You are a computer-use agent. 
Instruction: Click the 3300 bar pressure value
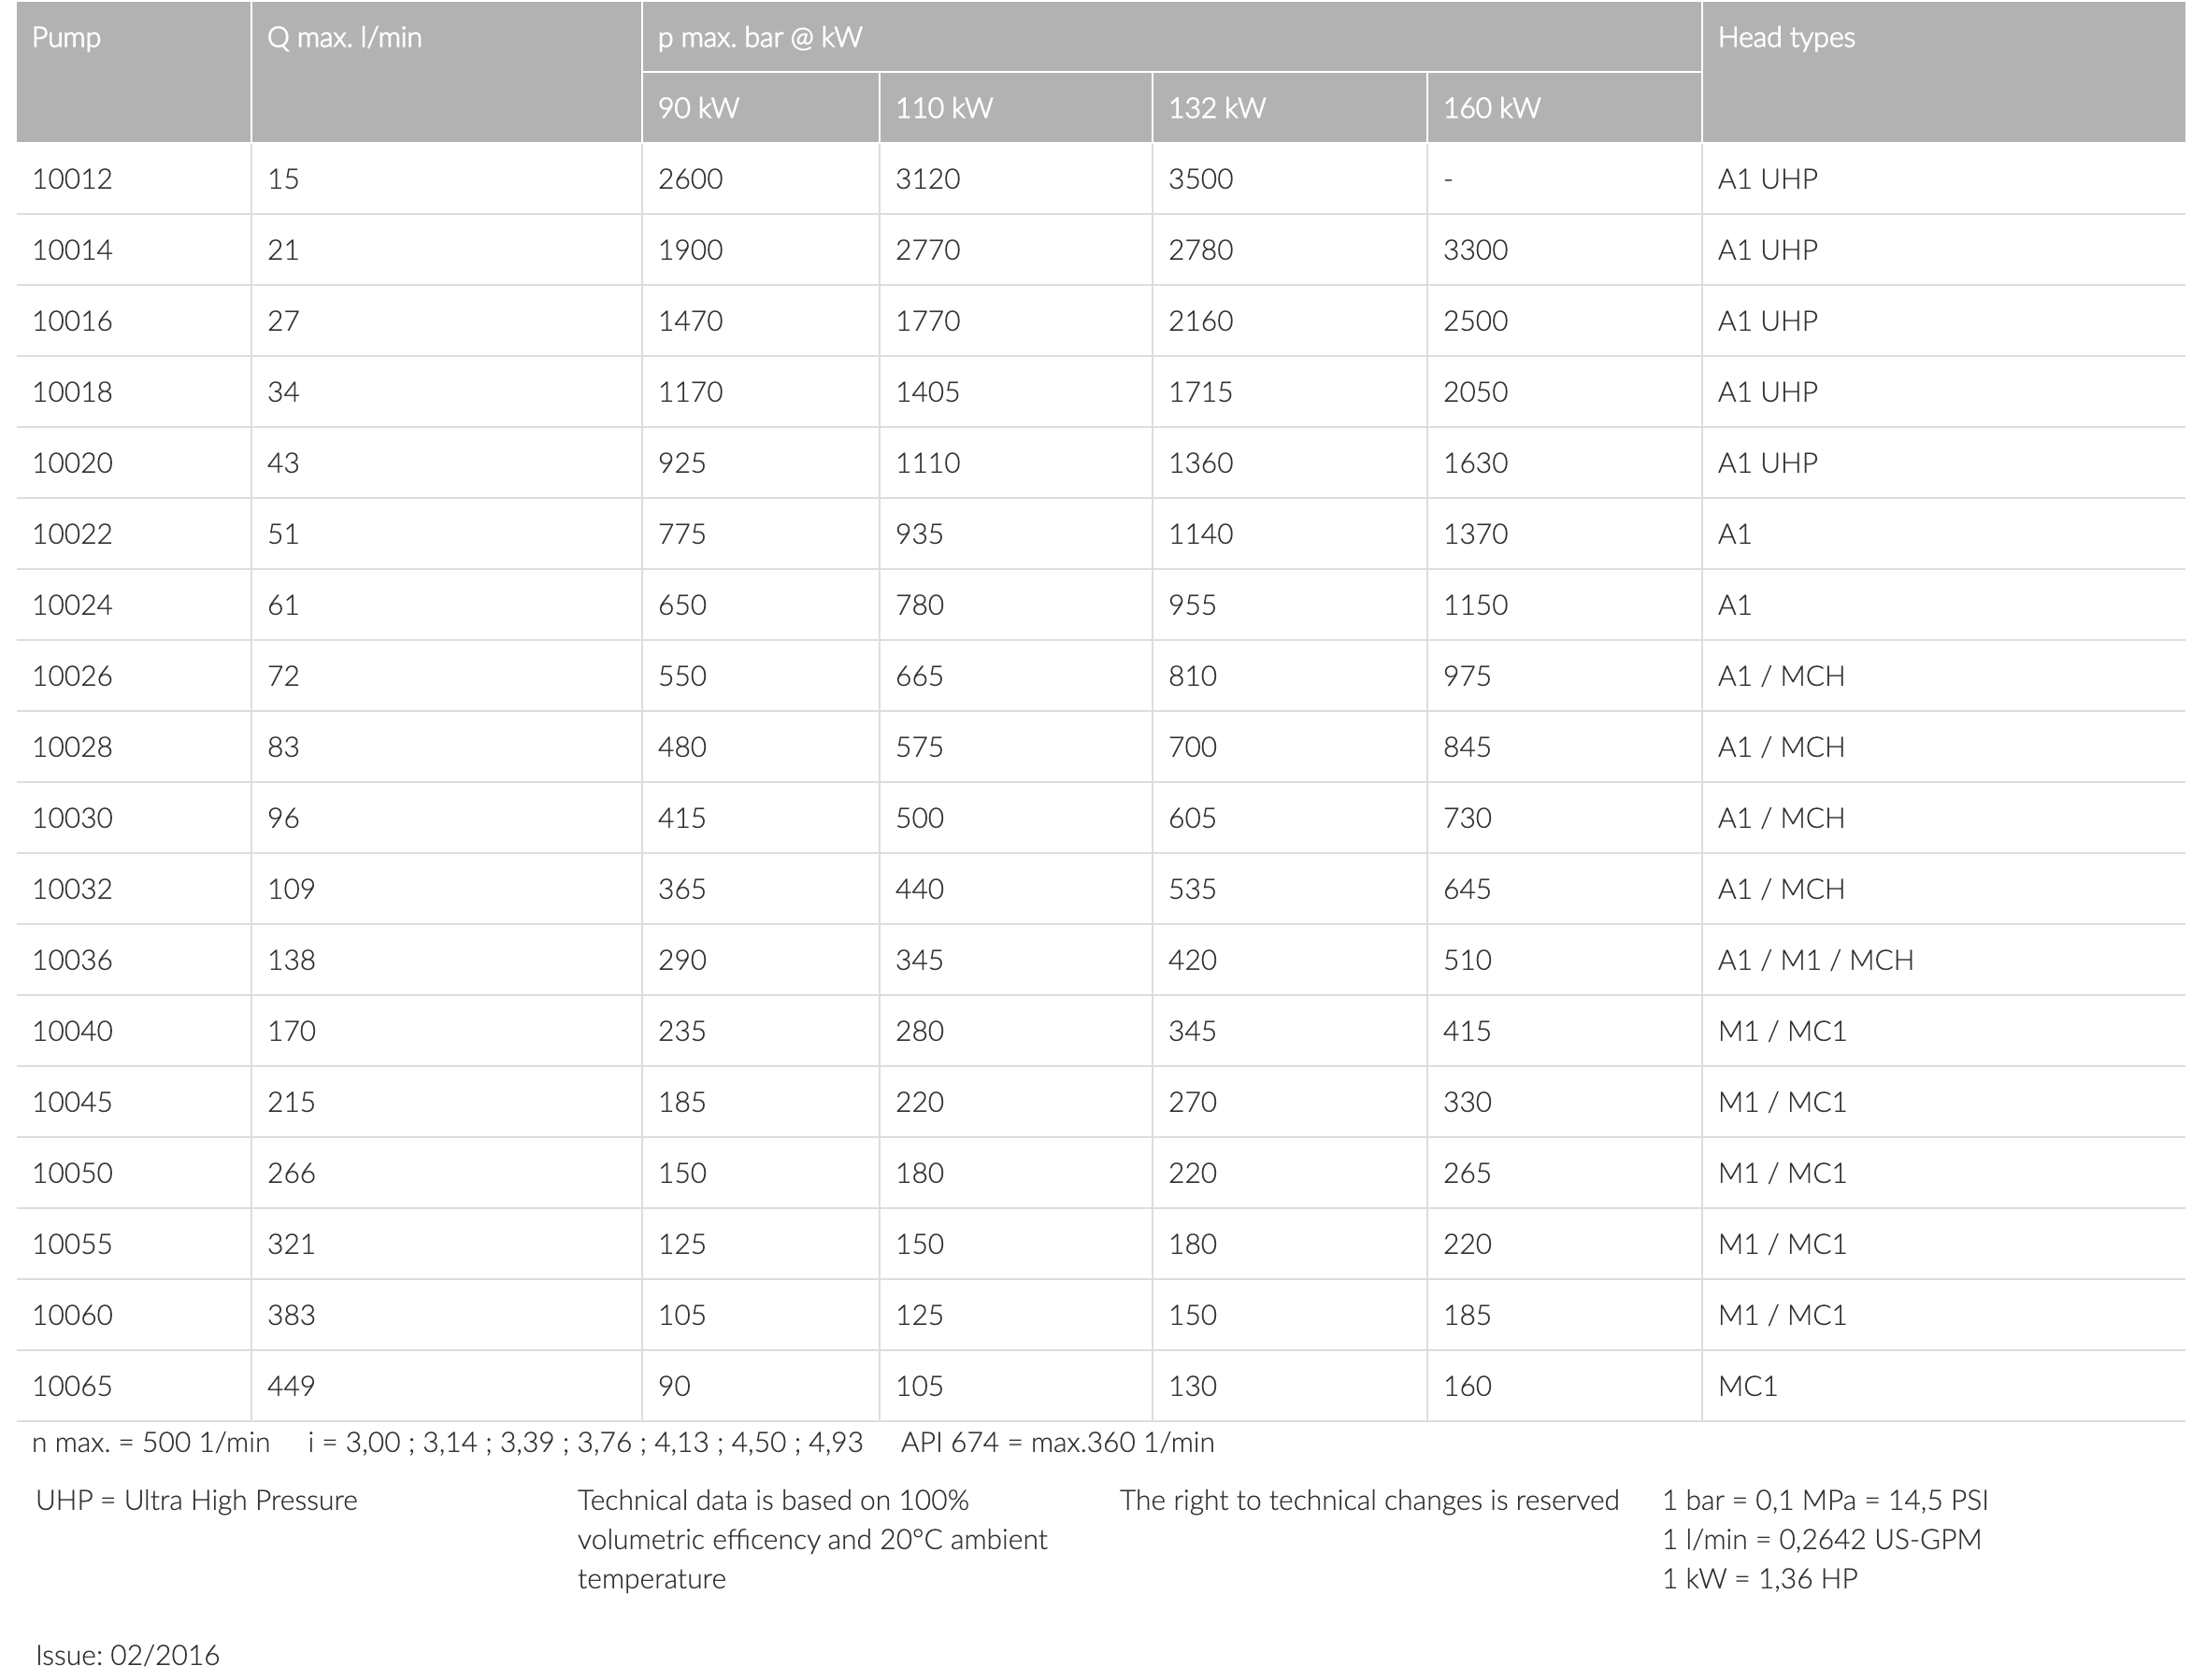pos(1475,250)
